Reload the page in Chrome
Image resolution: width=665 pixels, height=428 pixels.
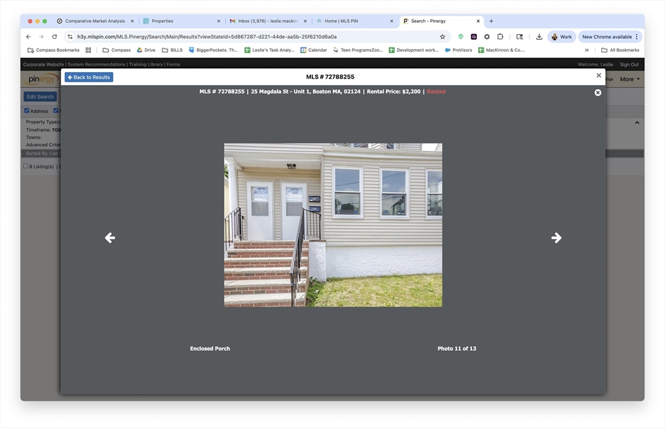[x=55, y=37]
